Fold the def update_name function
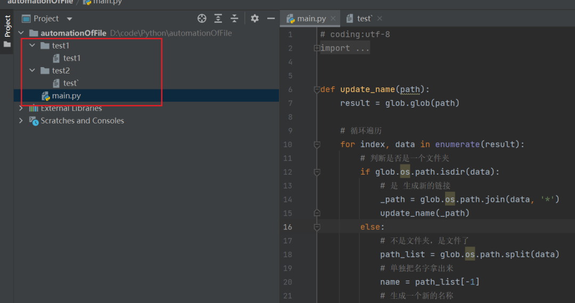Image resolution: width=575 pixels, height=303 pixels. (x=317, y=89)
